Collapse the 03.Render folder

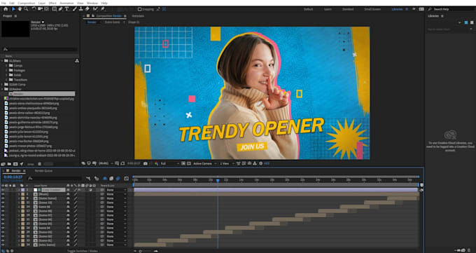pyautogui.click(x=2, y=89)
